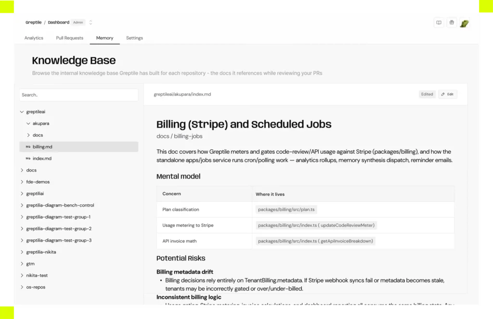Screen dimensions: 493x319
Task: Click the docs / billing-jobs breadcrumb text
Action: tap(180, 136)
